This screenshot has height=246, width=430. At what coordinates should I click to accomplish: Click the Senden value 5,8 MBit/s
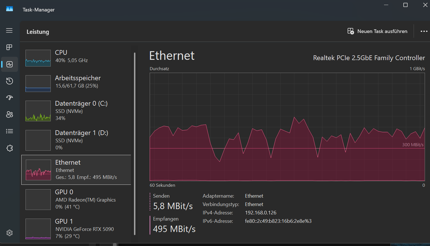tap(173, 206)
